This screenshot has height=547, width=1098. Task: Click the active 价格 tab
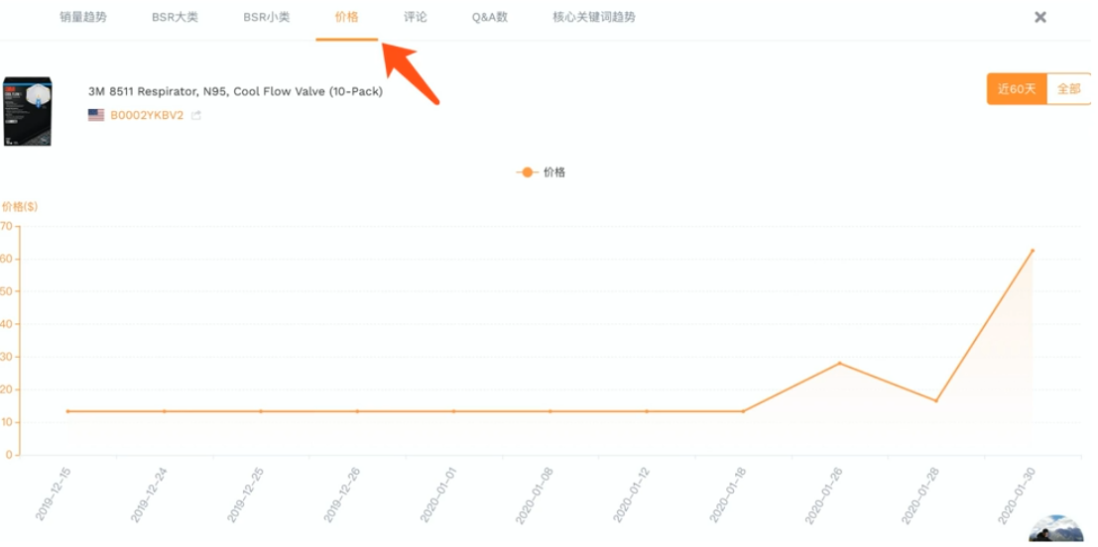(347, 18)
